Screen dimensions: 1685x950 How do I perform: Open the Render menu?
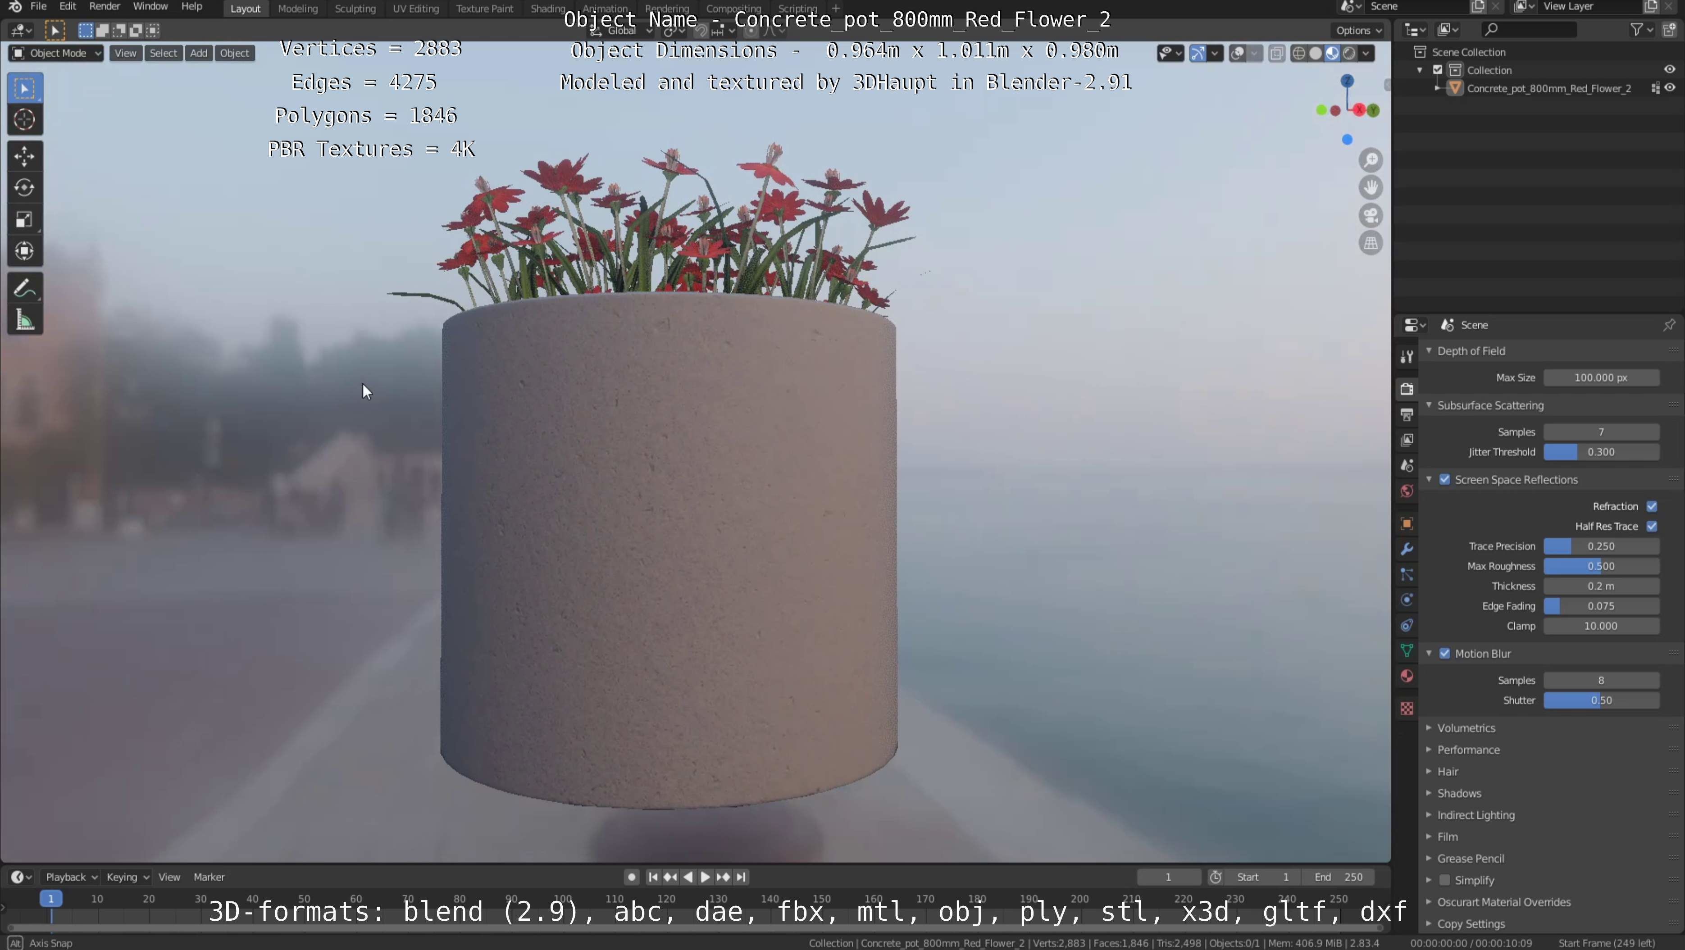point(105,7)
